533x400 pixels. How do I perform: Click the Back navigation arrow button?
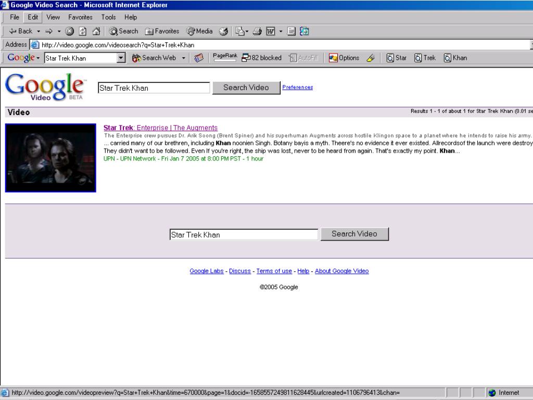point(20,31)
